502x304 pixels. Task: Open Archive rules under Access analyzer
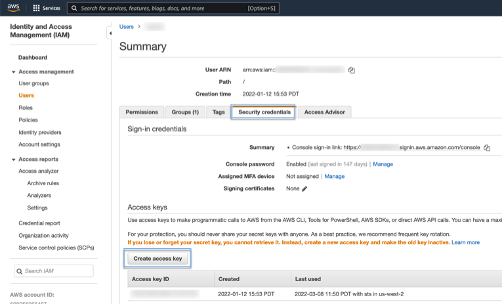click(43, 184)
